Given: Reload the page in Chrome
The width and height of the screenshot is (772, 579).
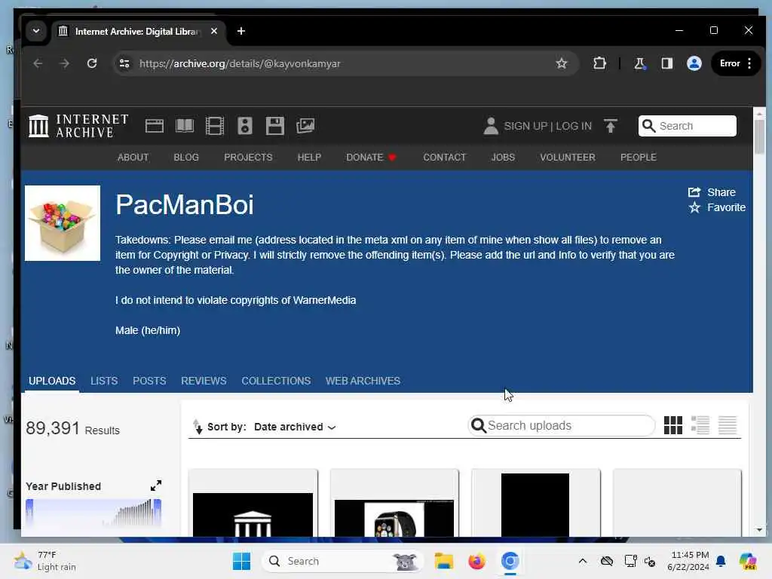Looking at the screenshot, I should click(92, 63).
